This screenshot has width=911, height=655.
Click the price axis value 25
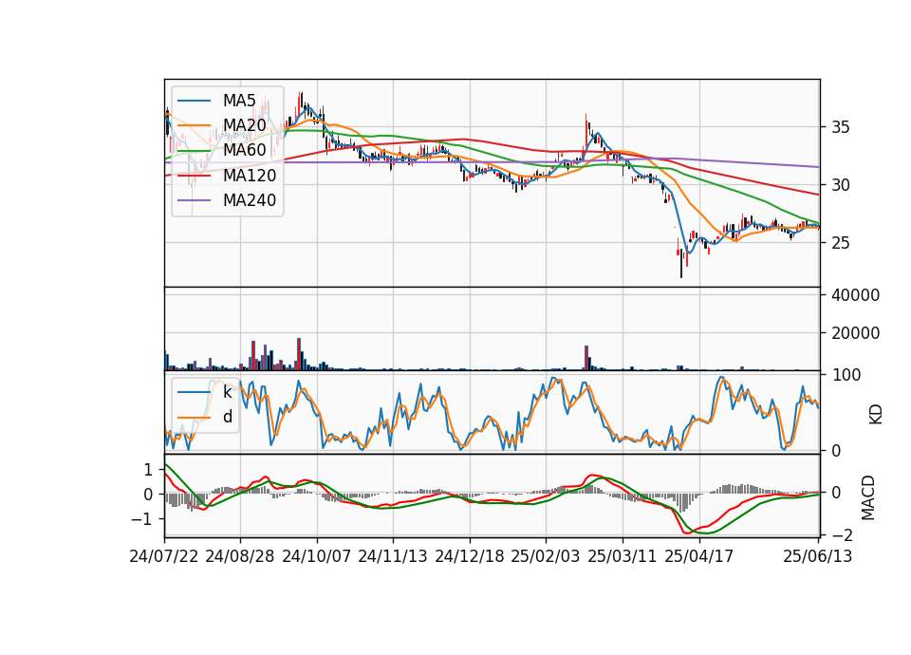click(x=840, y=242)
